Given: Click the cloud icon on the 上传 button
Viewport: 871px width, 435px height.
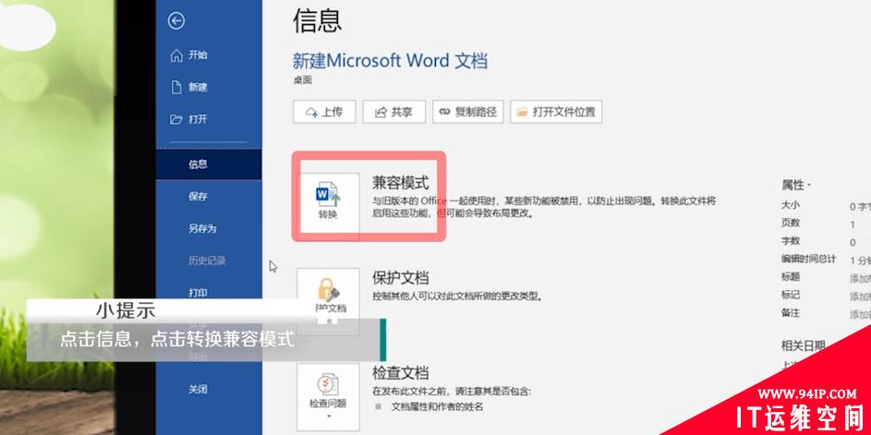Looking at the screenshot, I should click(x=311, y=113).
